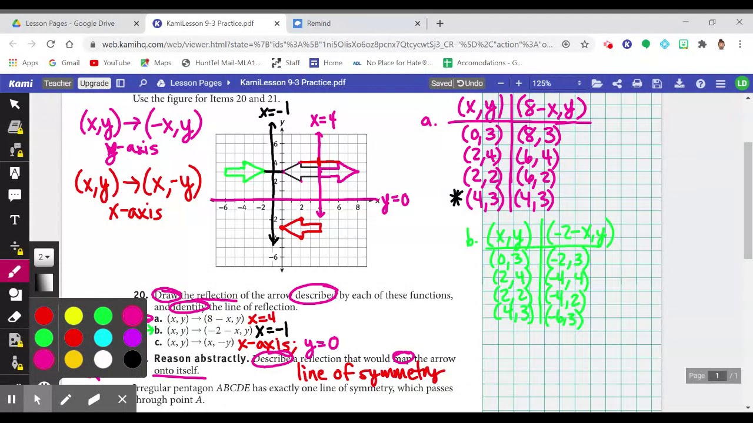
Task: Enable the recording overlay eraser tool
Action: click(x=94, y=399)
